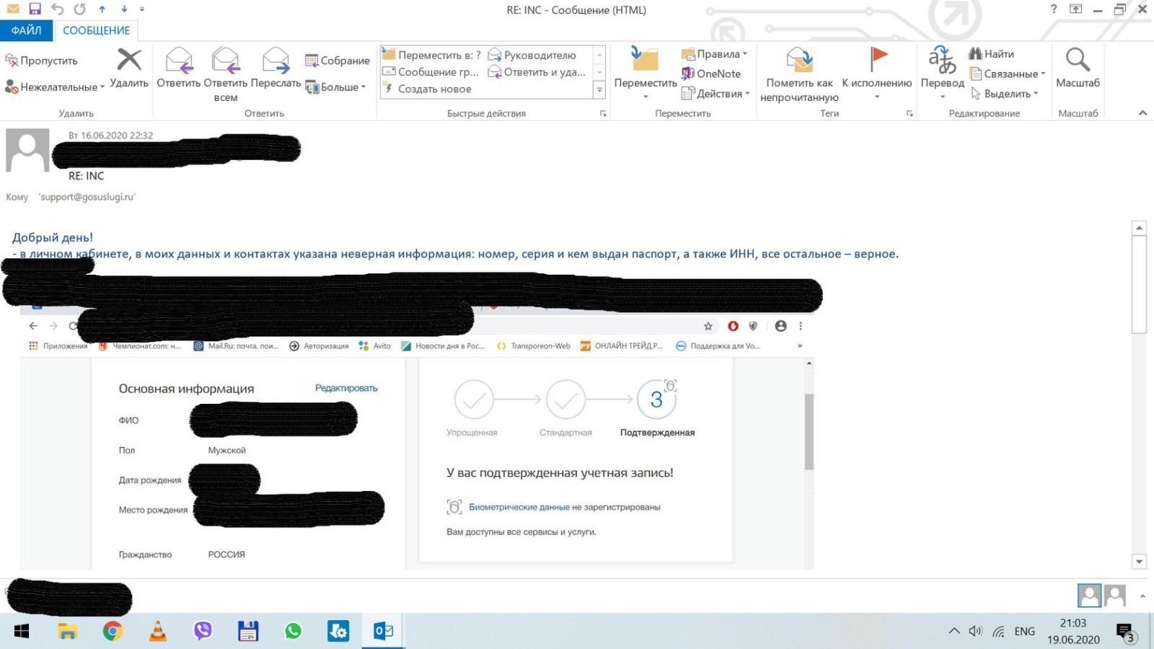Open the Выделить select dropdown
The image size is (1154, 649).
[1004, 94]
